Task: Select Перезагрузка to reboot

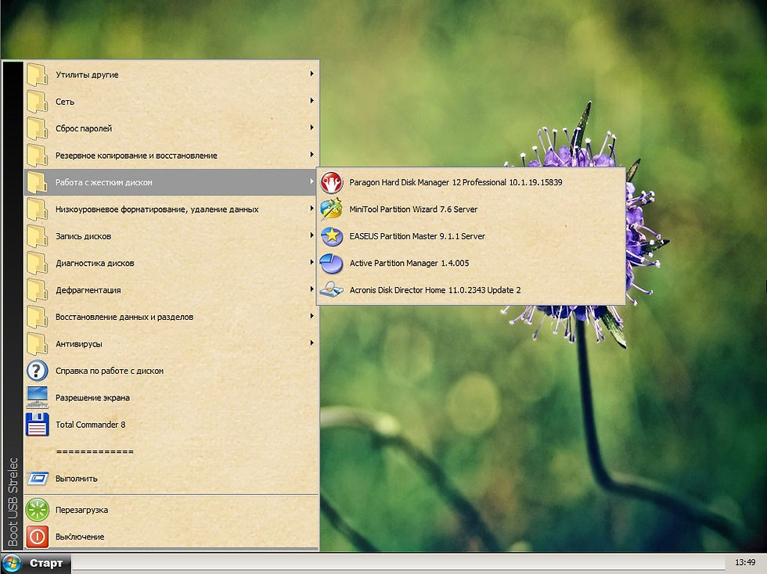Action: [171, 510]
